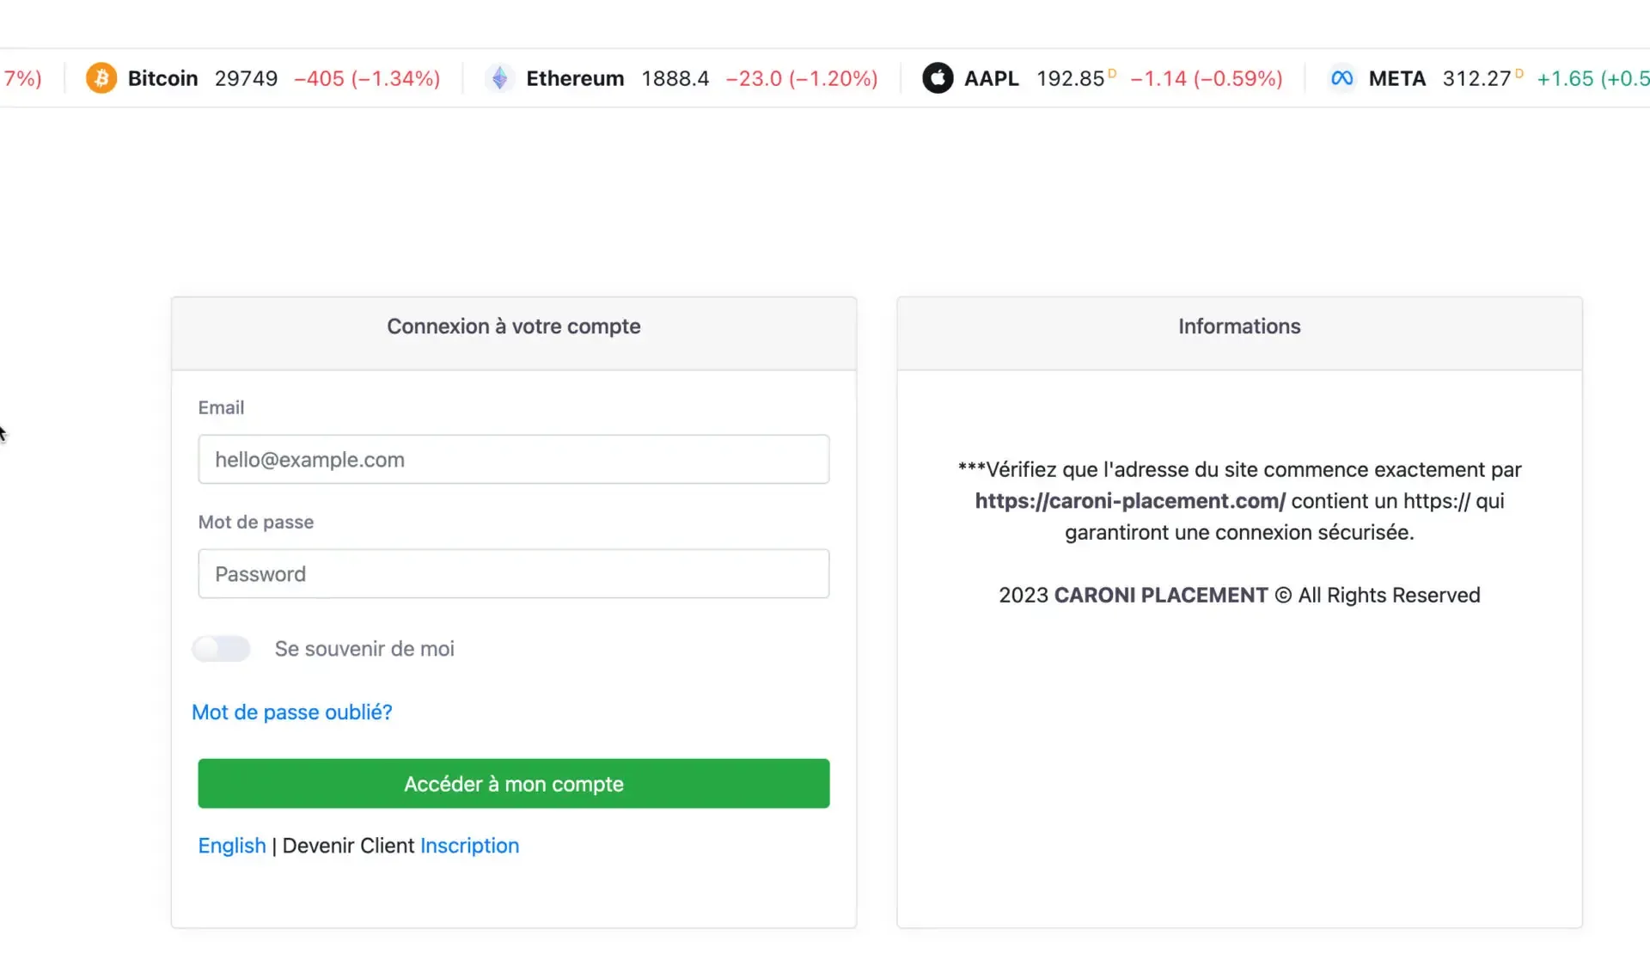Open the Ethereum ticker entry

tap(575, 78)
